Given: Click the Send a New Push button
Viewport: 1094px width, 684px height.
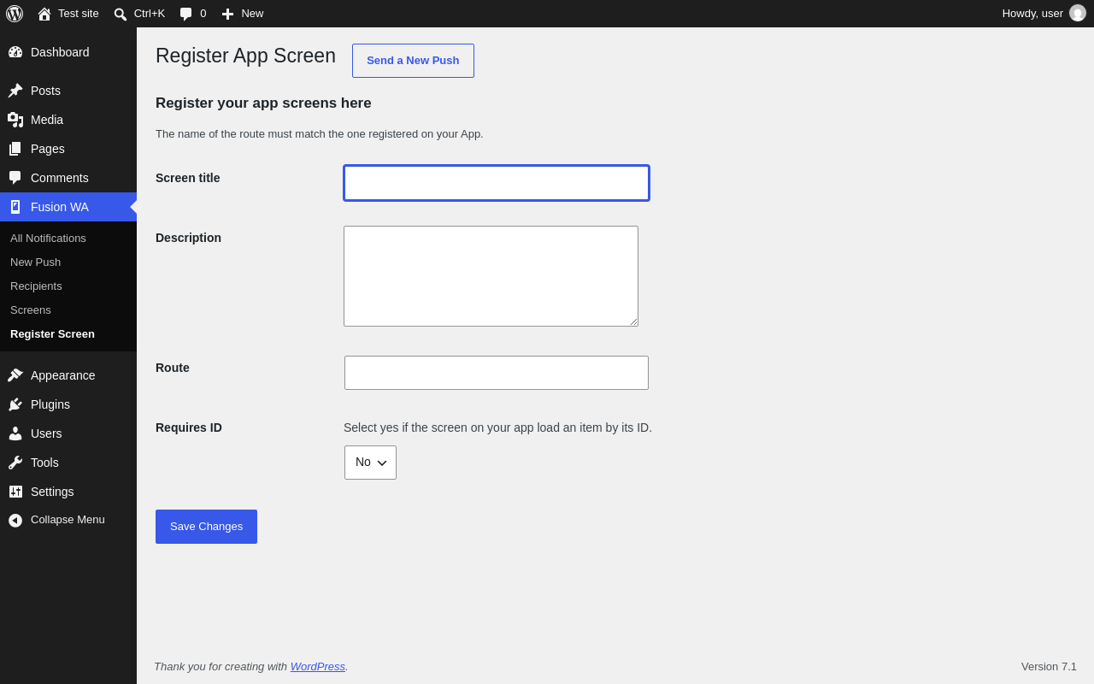Looking at the screenshot, I should tap(413, 61).
